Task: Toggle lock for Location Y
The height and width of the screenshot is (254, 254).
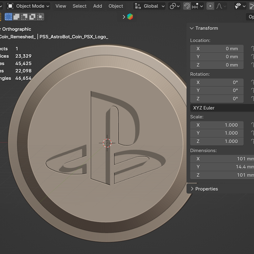Action: pos(253,57)
